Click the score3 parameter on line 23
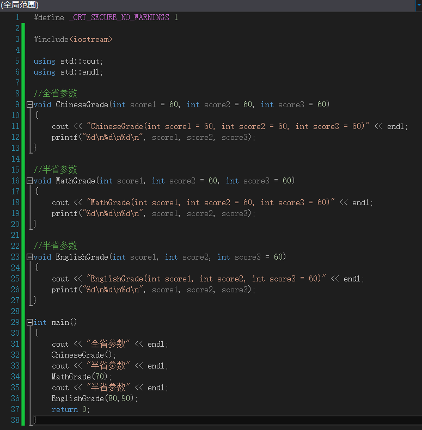This screenshot has width=422, height=430. click(248, 257)
